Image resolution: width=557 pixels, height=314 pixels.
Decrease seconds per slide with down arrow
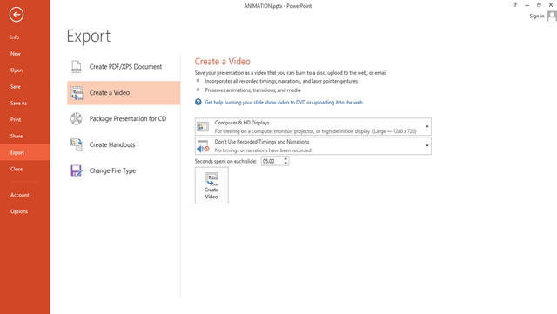click(x=285, y=163)
